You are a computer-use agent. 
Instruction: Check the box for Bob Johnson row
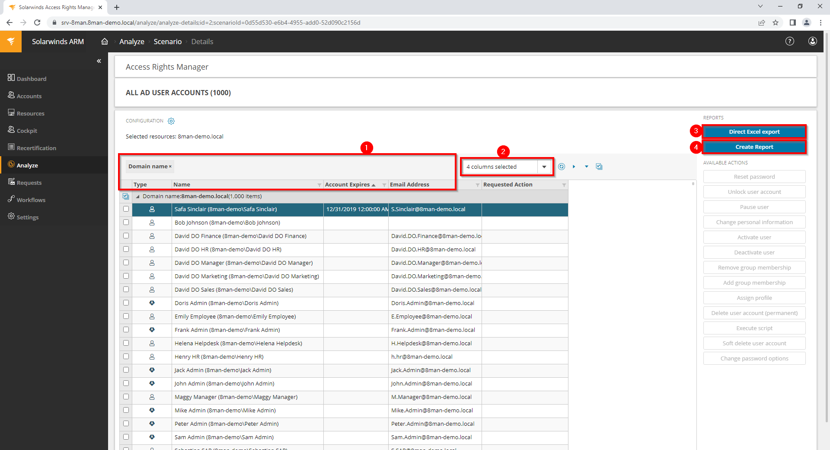point(126,222)
